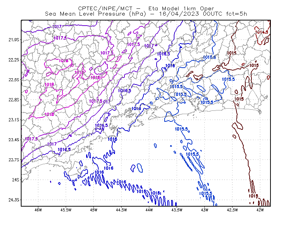292x226 pixels.
Task: Select the 22.2S latitude label
Action: [x=14, y=60]
